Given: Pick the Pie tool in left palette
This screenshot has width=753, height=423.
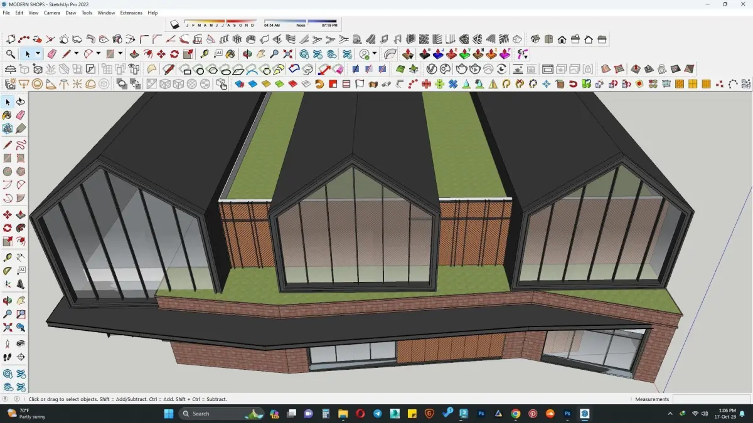Looking at the screenshot, I should click(21, 198).
